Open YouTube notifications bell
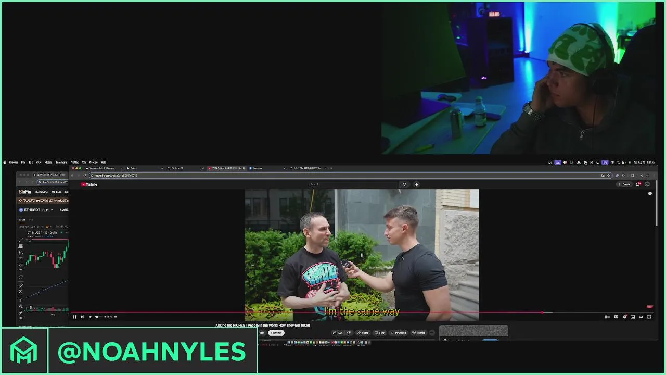The image size is (666, 375). pyautogui.click(x=638, y=184)
